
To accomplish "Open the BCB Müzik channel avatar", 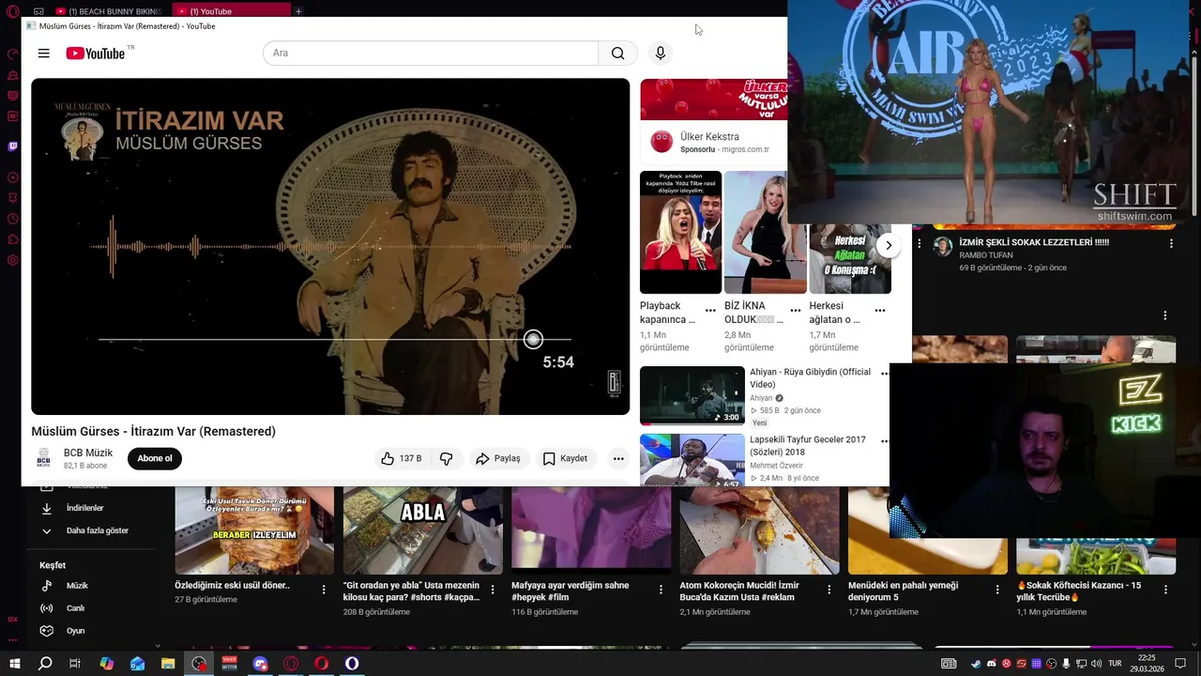I will pyautogui.click(x=44, y=458).
